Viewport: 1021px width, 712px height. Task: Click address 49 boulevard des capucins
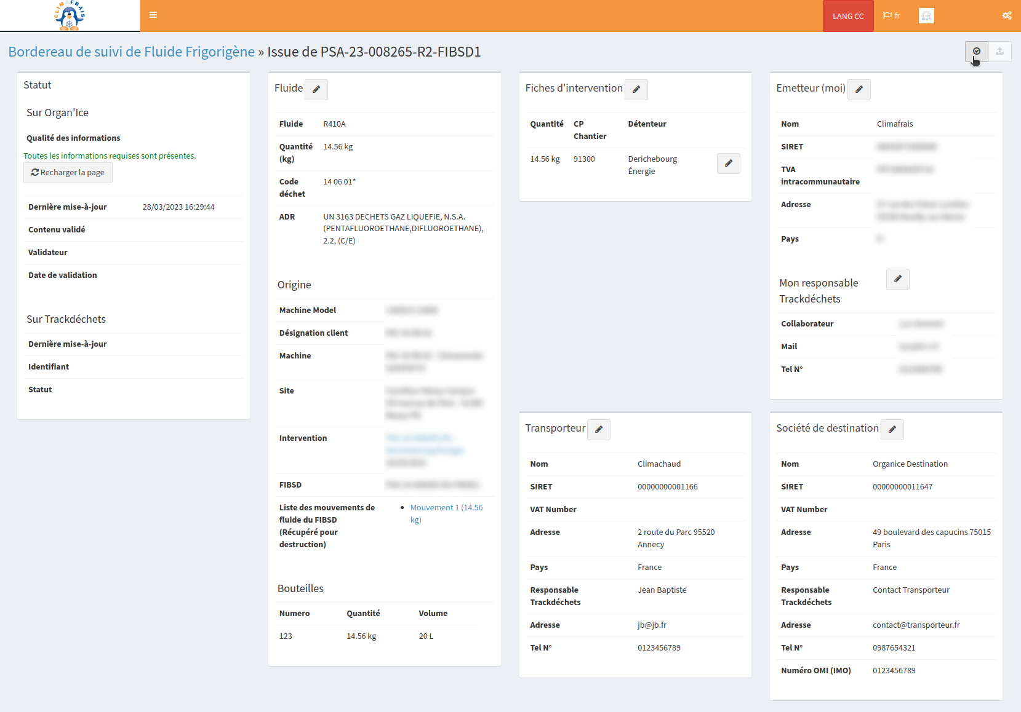932,539
